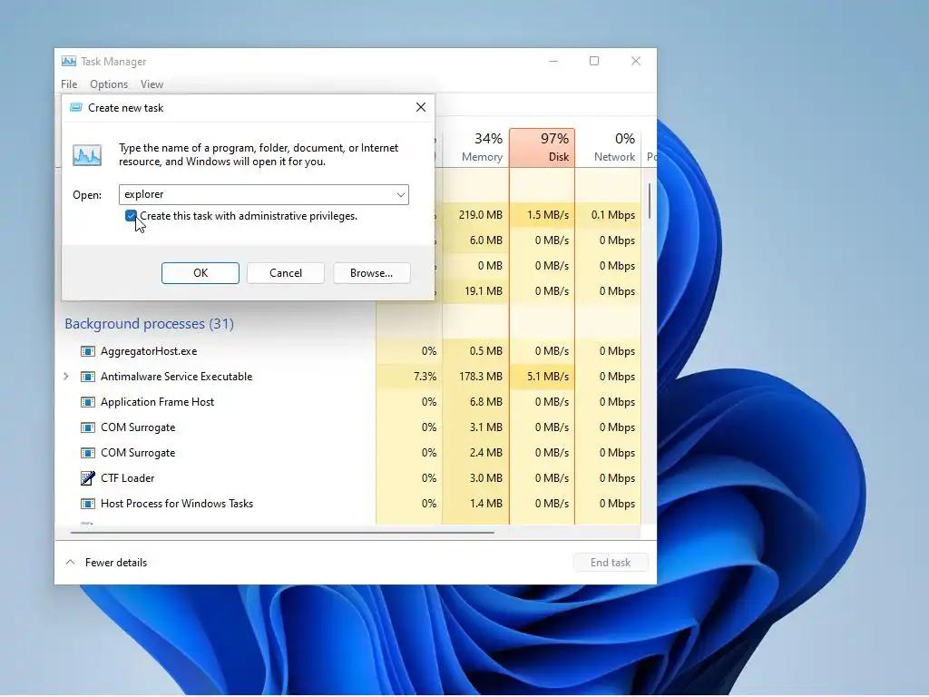929x697 pixels.
Task: Open the dropdown arrow in Open field
Action: click(400, 194)
